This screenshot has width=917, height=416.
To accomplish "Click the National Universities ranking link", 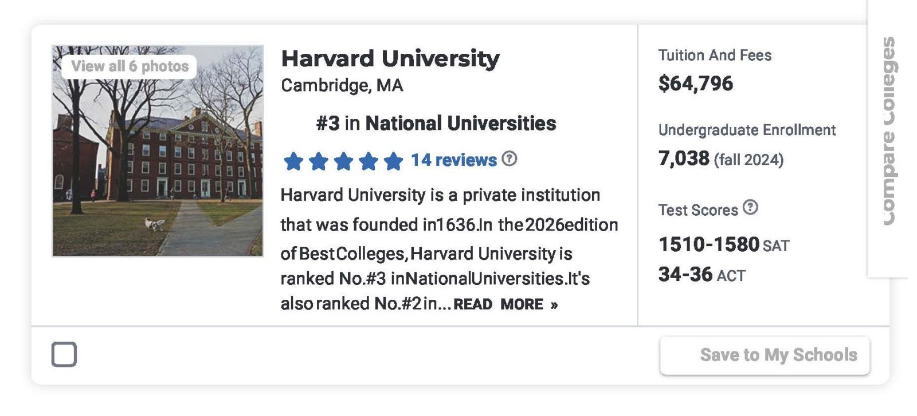I will (x=460, y=123).
